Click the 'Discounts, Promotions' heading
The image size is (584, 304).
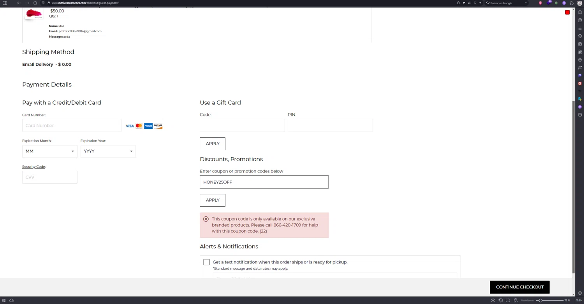point(231,159)
